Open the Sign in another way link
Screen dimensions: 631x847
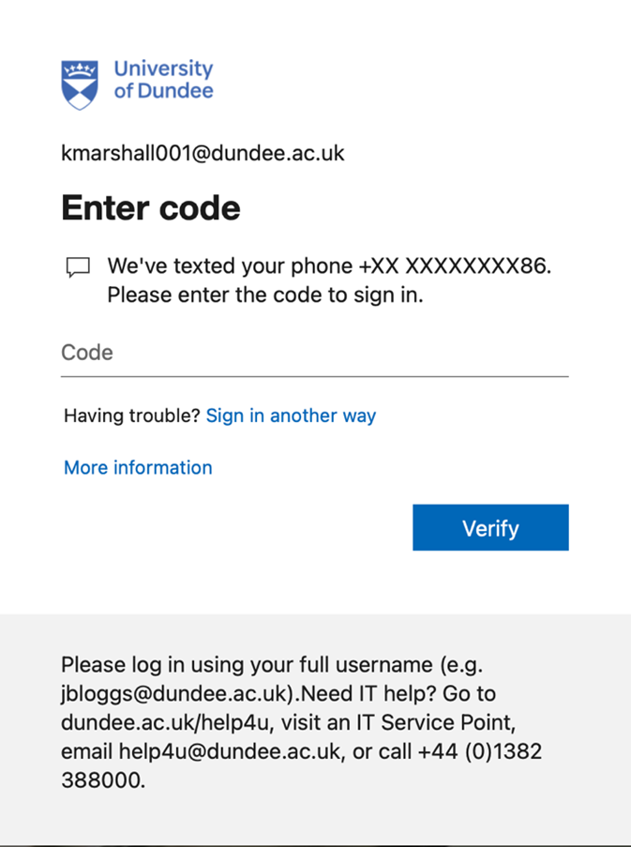point(291,416)
